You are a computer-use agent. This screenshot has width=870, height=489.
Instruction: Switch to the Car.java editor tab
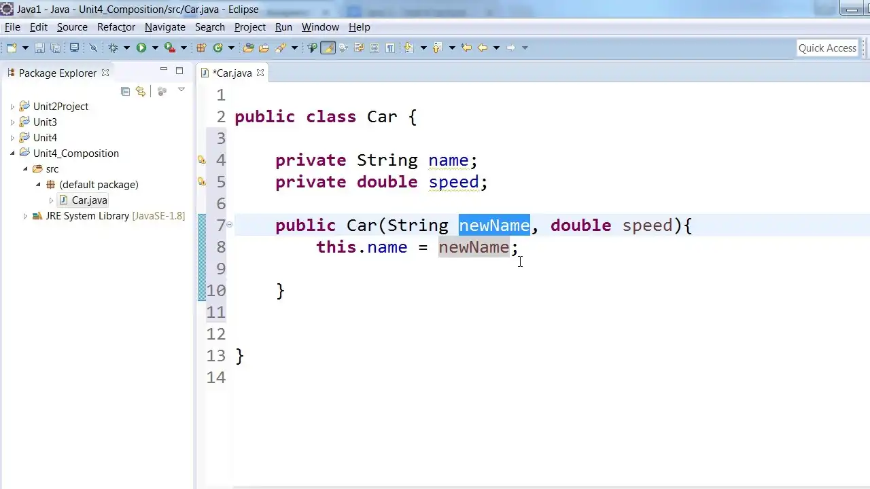click(x=232, y=73)
